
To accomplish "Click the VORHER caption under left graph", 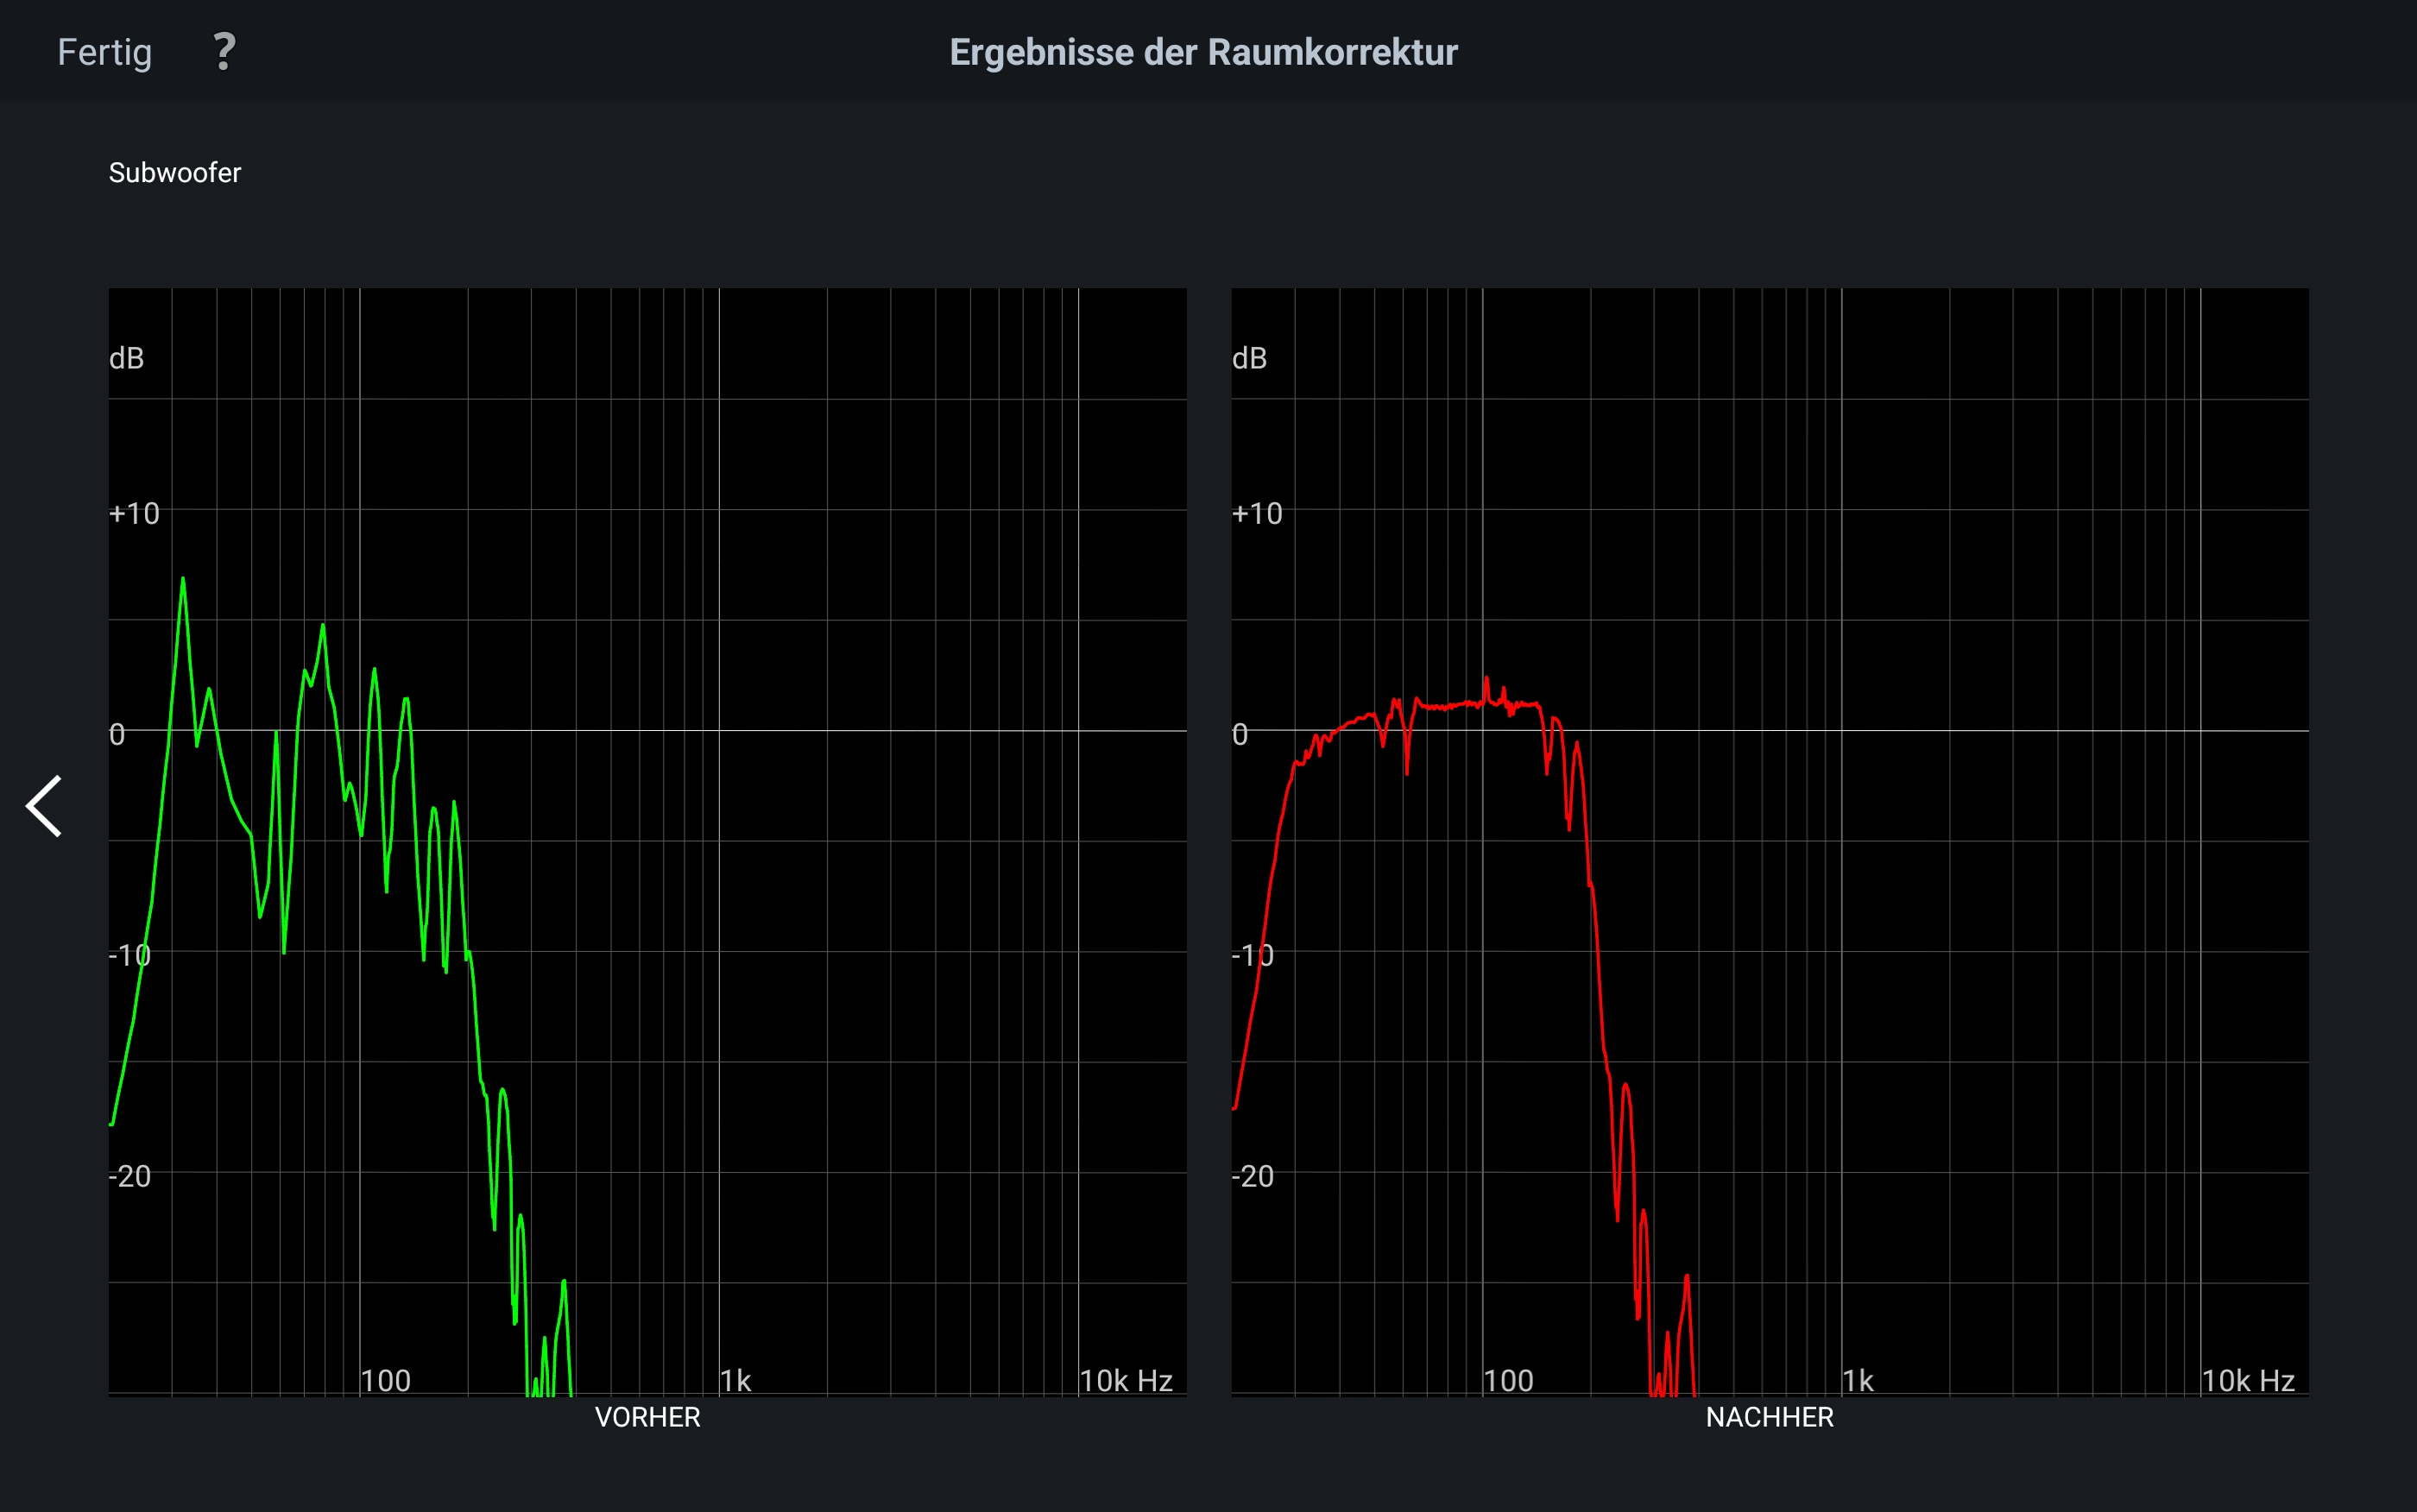I will point(647,1417).
